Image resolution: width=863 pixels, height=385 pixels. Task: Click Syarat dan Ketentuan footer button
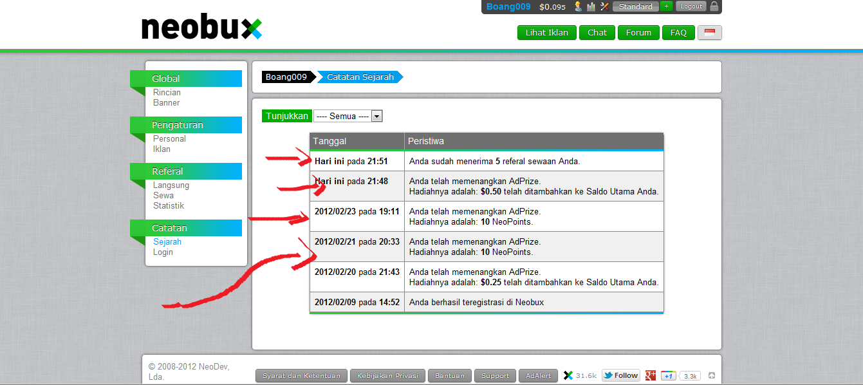(x=302, y=376)
